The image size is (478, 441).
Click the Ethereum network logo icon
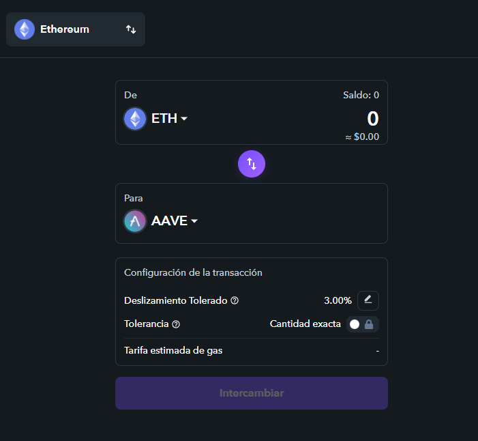tap(25, 29)
